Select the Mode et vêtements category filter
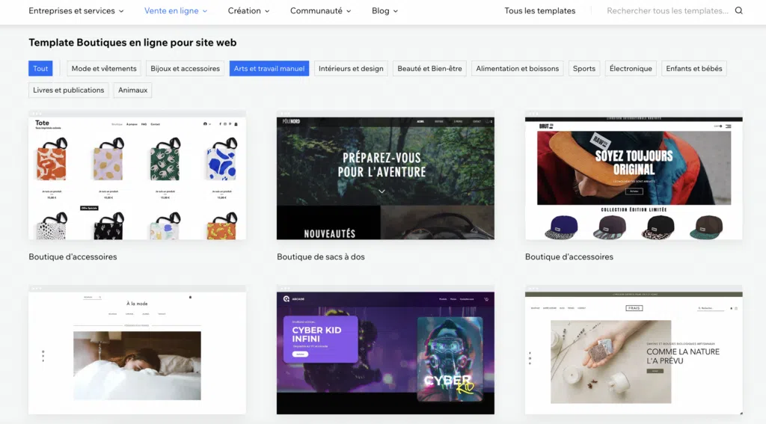The image size is (766, 424). point(104,69)
